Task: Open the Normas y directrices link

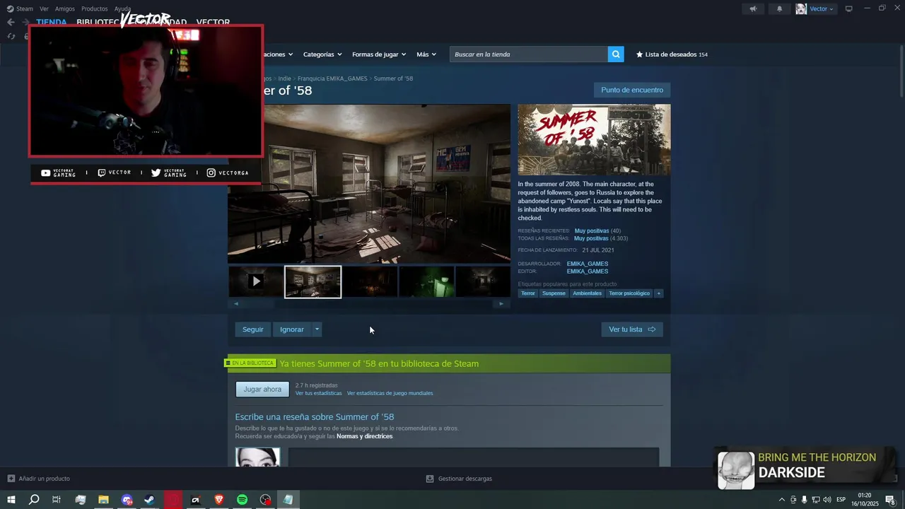Action: coord(364,436)
